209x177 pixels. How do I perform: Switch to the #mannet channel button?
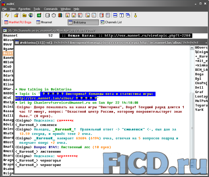44,22
